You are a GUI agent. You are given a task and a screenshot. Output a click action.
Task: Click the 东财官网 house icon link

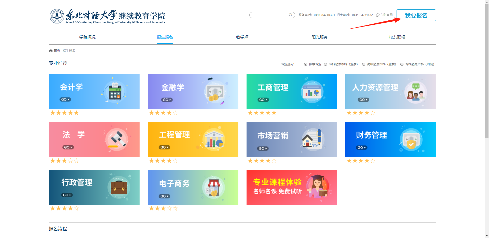coord(377,15)
